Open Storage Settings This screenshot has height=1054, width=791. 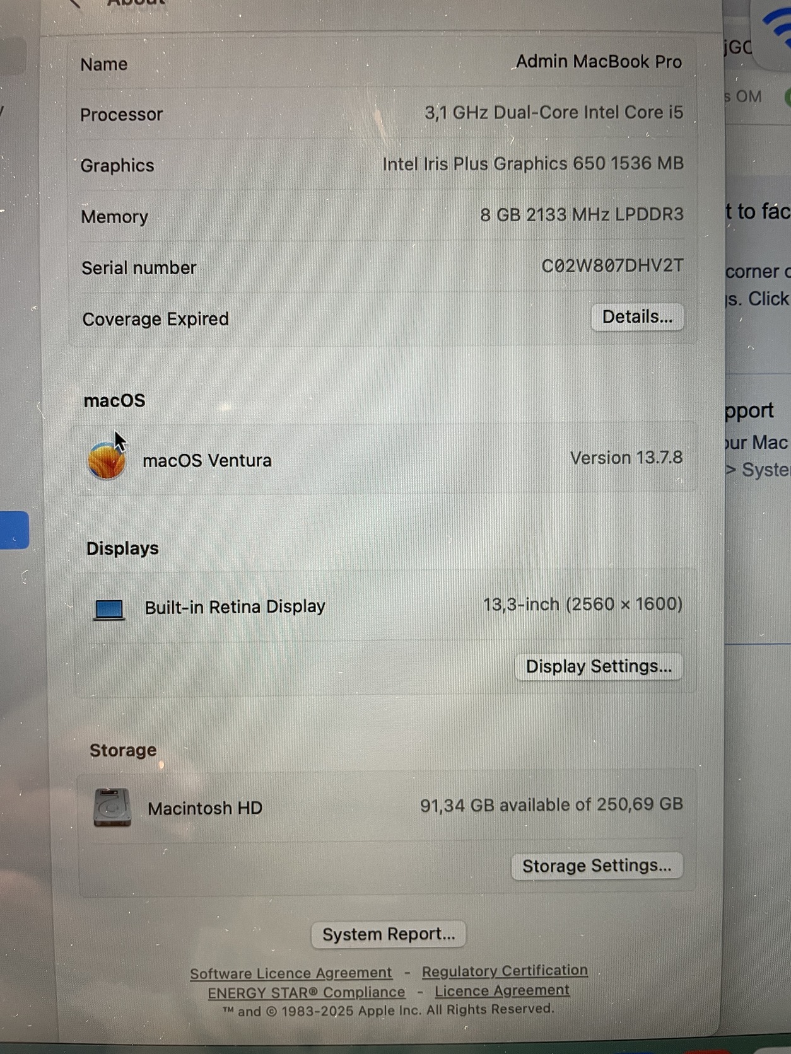pos(597,866)
